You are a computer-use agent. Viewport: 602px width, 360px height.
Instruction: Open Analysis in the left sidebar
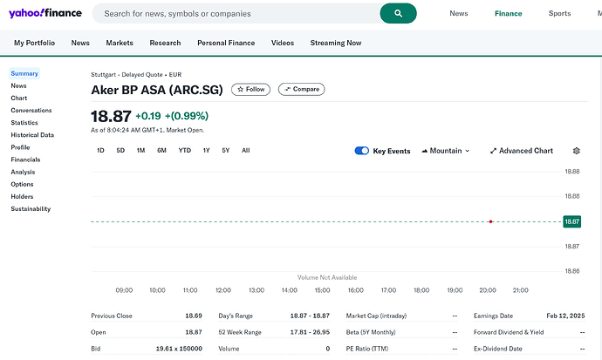(23, 172)
